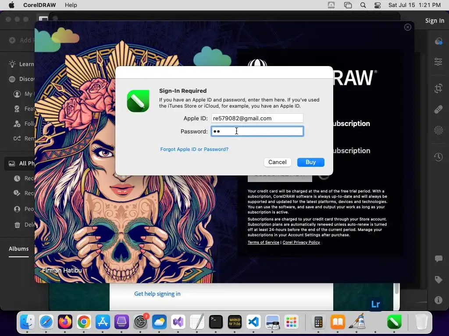Image resolution: width=449 pixels, height=336 pixels.
Task: Open the Preview app from the dock
Action: pos(272,322)
